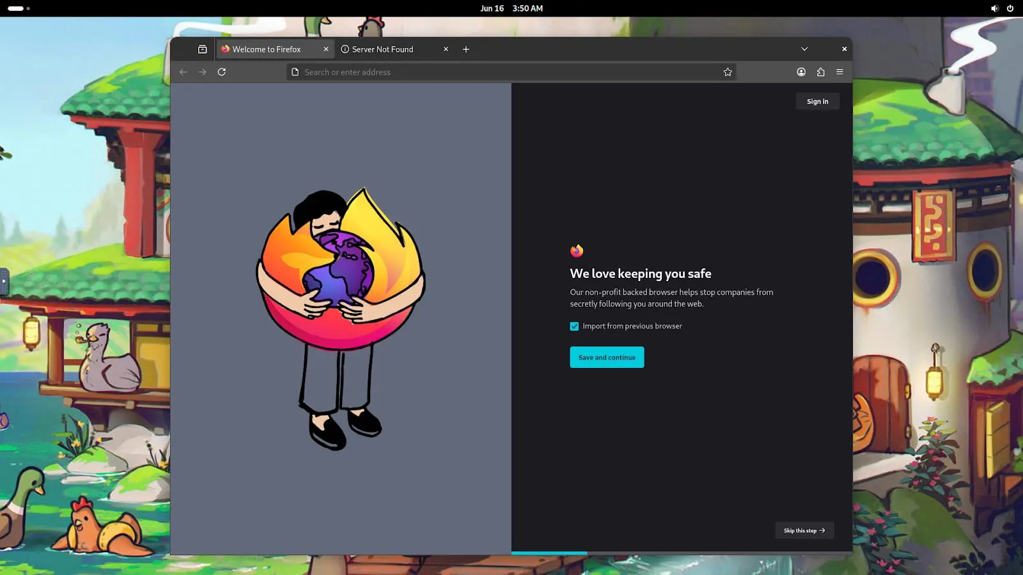Focus the Search or enter address field

511,72
